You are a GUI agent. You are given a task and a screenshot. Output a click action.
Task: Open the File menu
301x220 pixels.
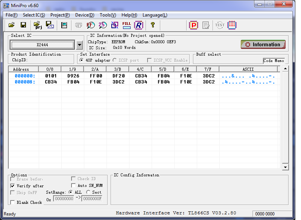pyautogui.click(x=12, y=15)
